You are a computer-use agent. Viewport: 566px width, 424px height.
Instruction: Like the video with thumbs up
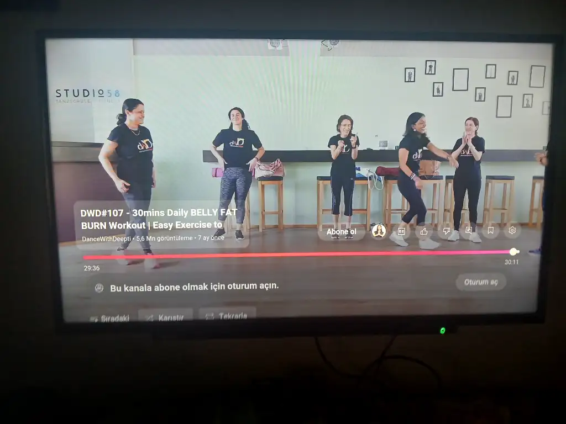point(424,231)
